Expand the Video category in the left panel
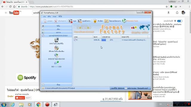The image size is (191, 107). [x=57, y=26]
